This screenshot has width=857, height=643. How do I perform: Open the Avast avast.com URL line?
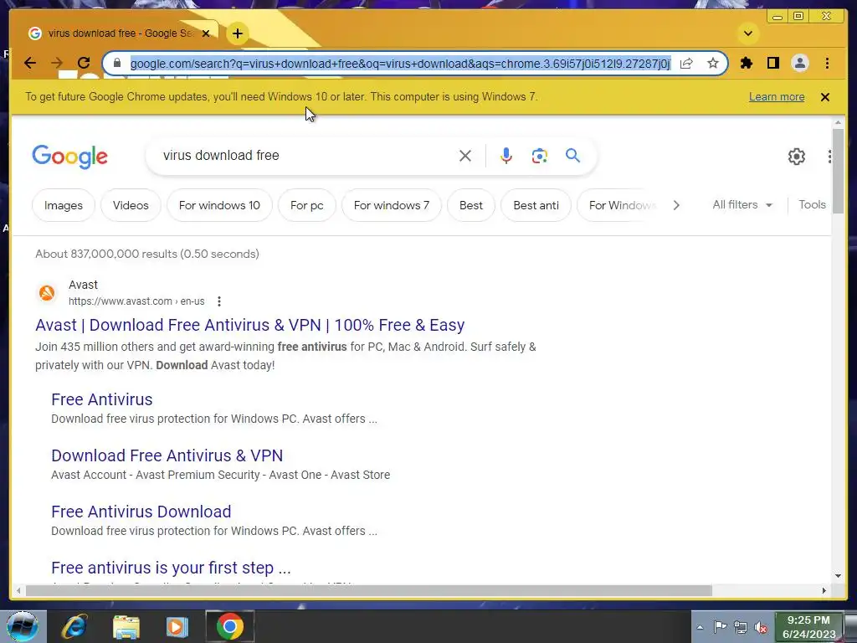coord(136,301)
